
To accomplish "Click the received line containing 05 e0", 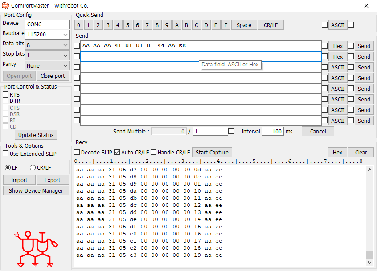I will pos(149,234).
